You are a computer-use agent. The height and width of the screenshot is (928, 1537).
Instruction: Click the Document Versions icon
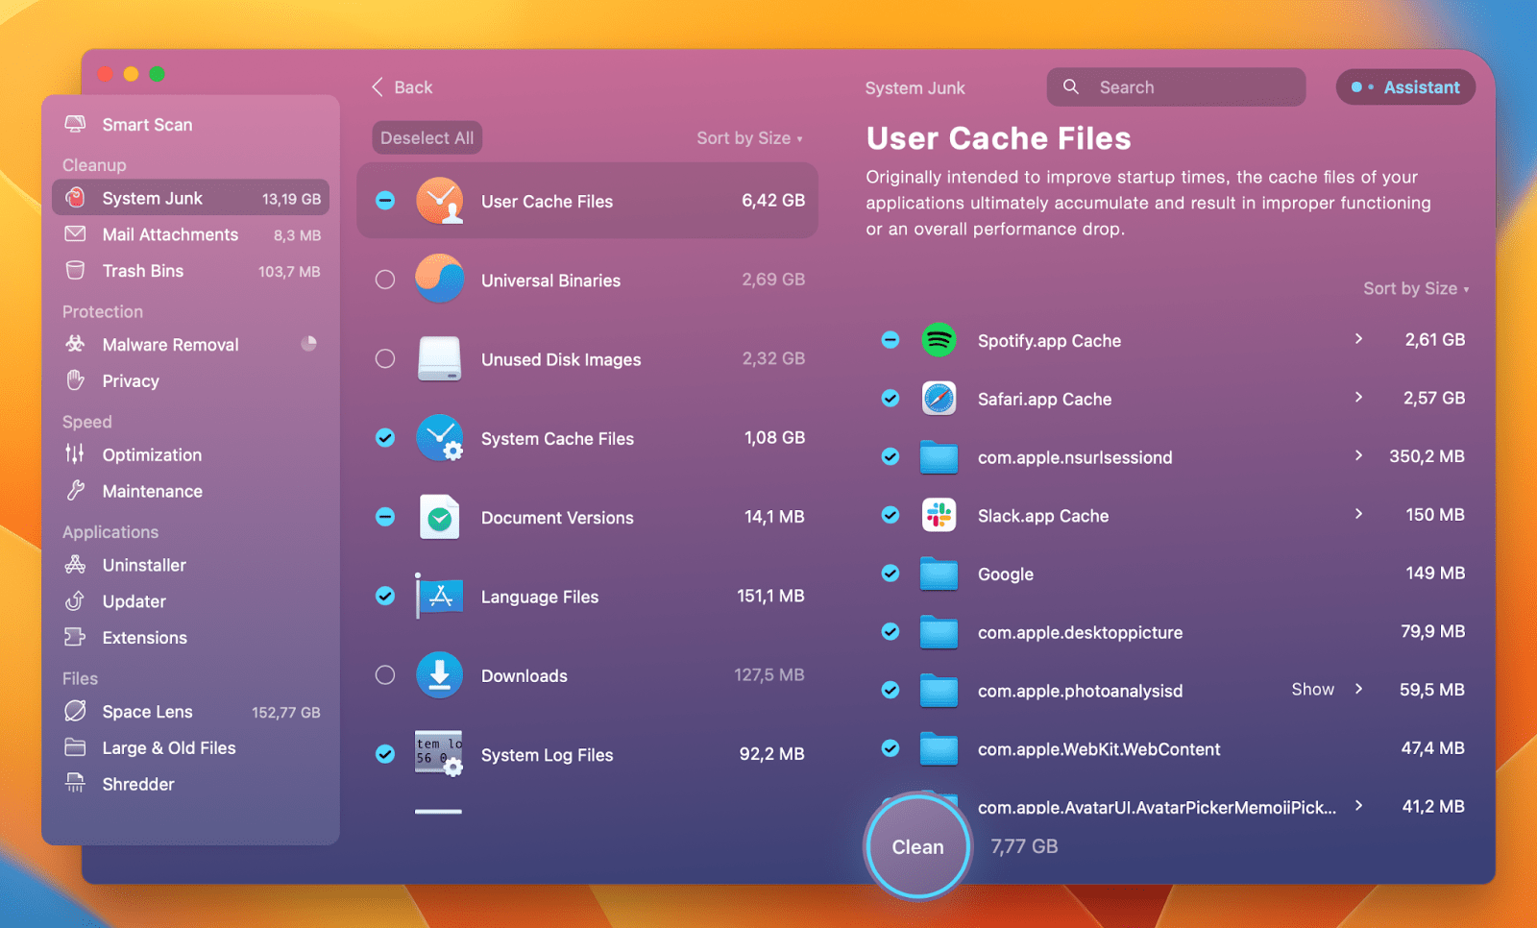pyautogui.click(x=440, y=517)
